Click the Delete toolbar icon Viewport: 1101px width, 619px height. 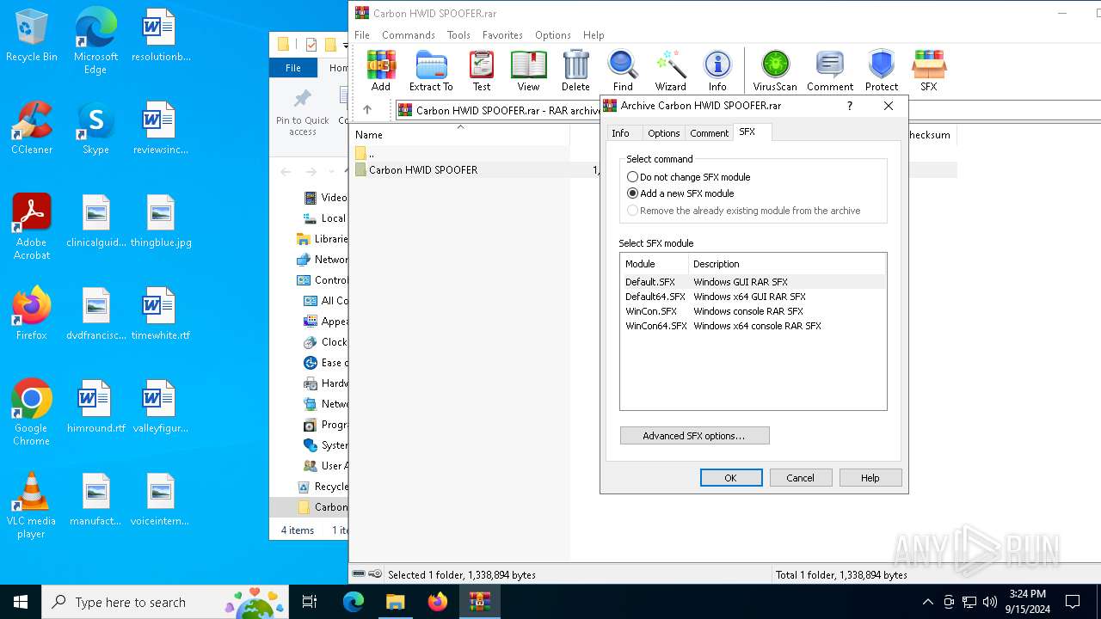pyautogui.click(x=575, y=70)
